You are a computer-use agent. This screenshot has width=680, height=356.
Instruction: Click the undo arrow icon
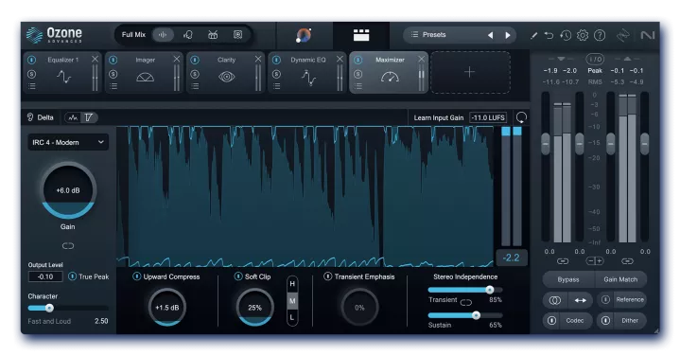coord(549,35)
